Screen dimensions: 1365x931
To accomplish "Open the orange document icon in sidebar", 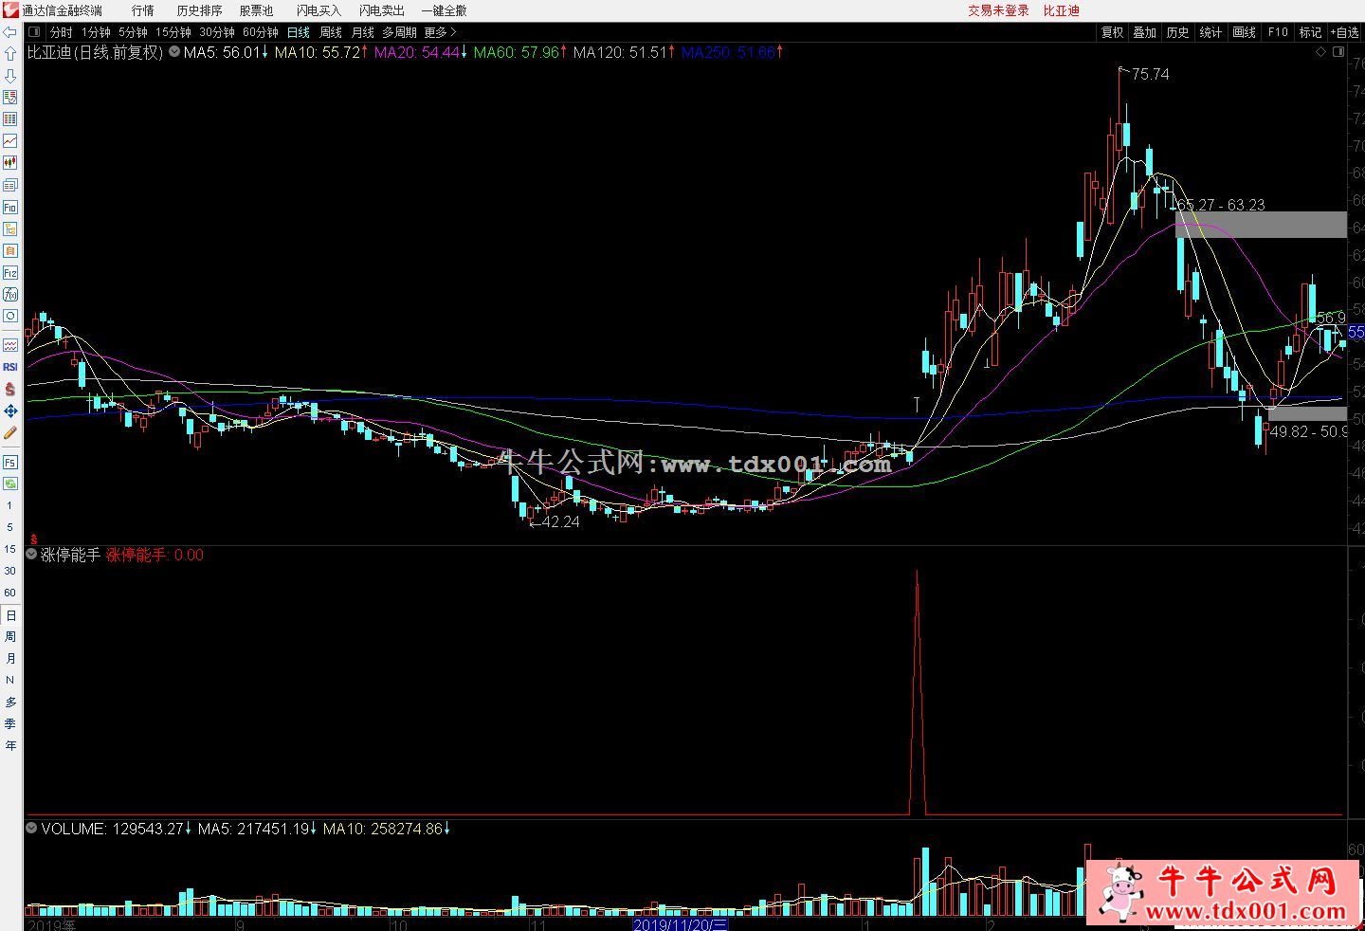I will [x=10, y=250].
